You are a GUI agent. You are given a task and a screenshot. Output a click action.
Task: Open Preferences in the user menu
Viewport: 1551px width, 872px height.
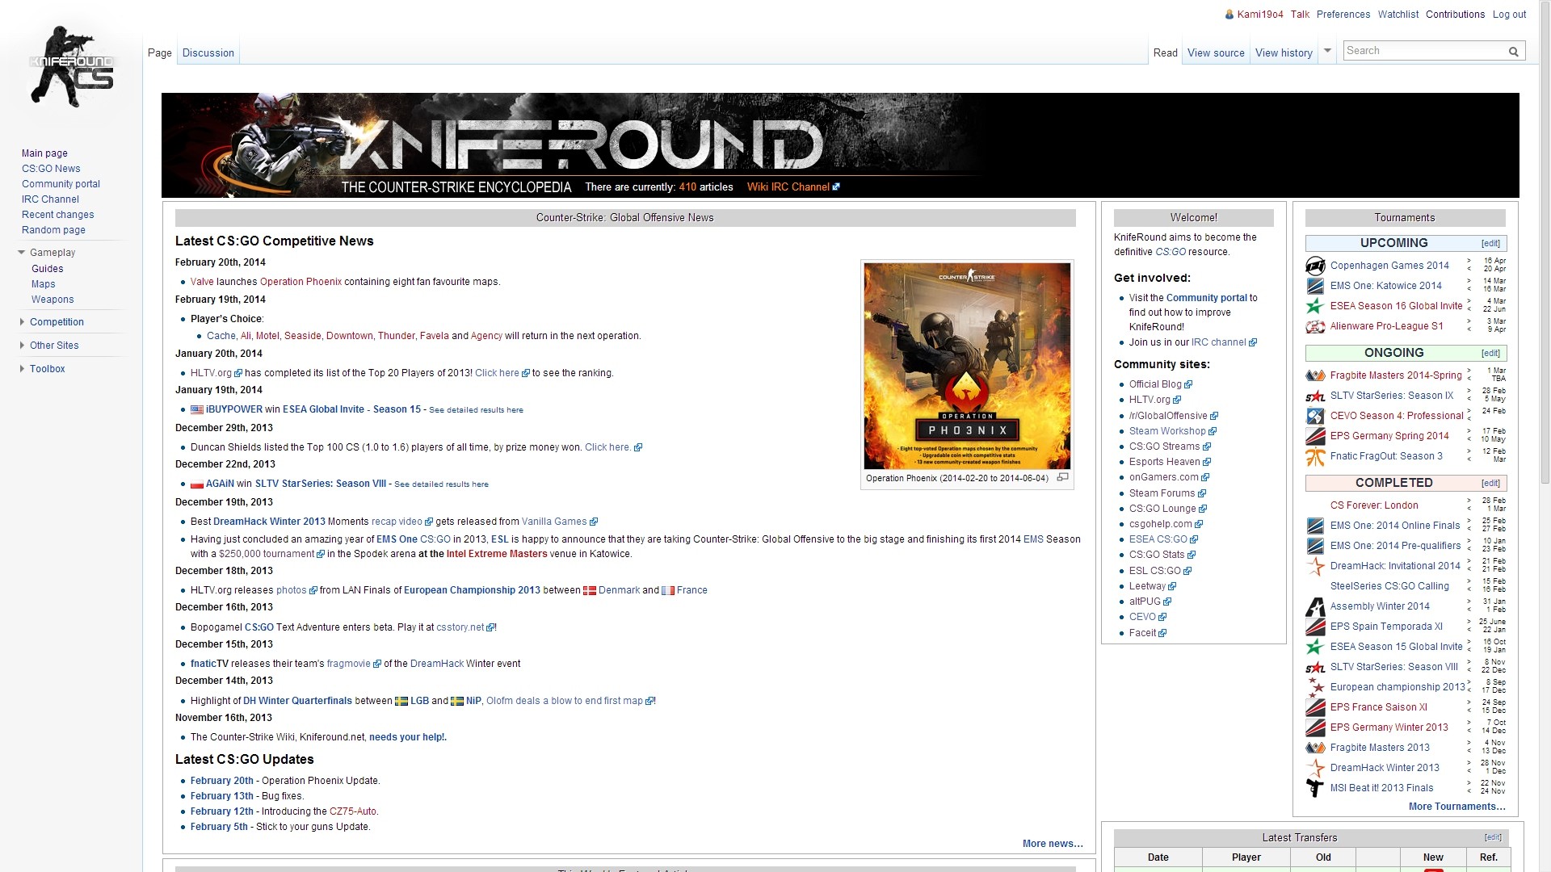pyautogui.click(x=1343, y=15)
